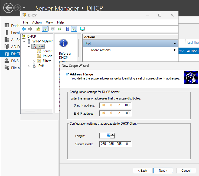The height and width of the screenshot is (176, 199).
Task: Click the info icon in DHCP details pane
Action: tap(63, 43)
